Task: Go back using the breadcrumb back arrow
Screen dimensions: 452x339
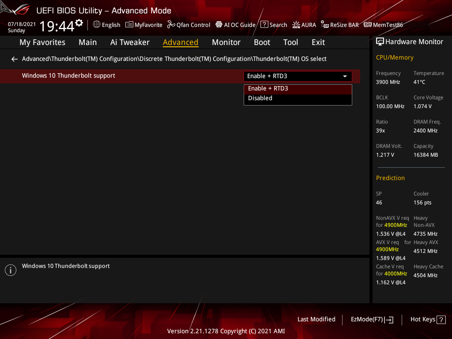Action: click(x=14, y=59)
